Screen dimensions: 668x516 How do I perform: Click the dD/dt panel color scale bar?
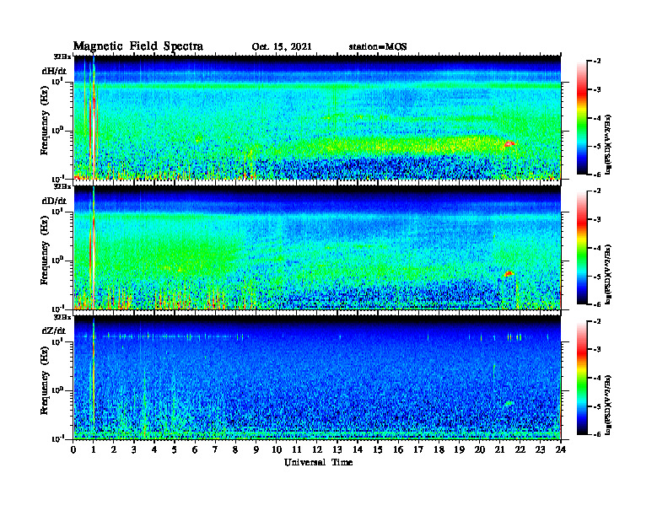(x=582, y=248)
